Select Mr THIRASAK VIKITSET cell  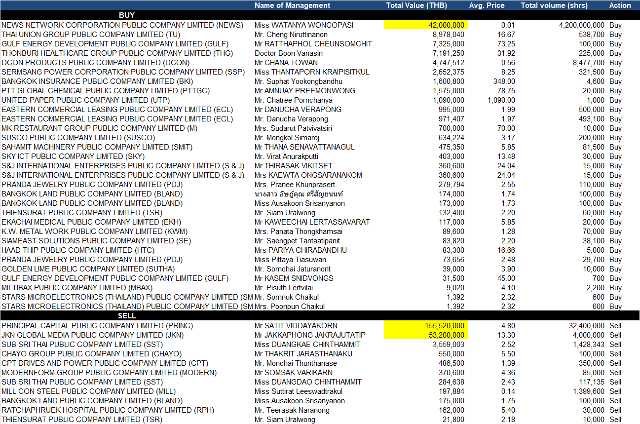pos(294,166)
